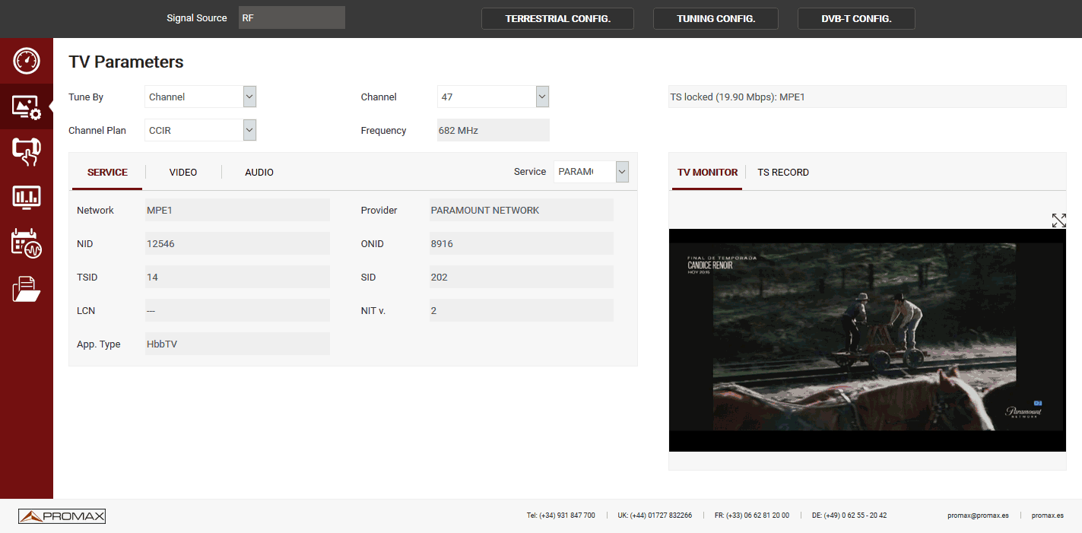
Task: Click the DE telephone number in footer
Action: (x=849, y=516)
